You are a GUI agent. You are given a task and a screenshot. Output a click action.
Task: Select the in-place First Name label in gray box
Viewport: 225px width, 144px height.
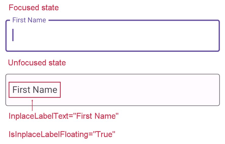[35, 90]
